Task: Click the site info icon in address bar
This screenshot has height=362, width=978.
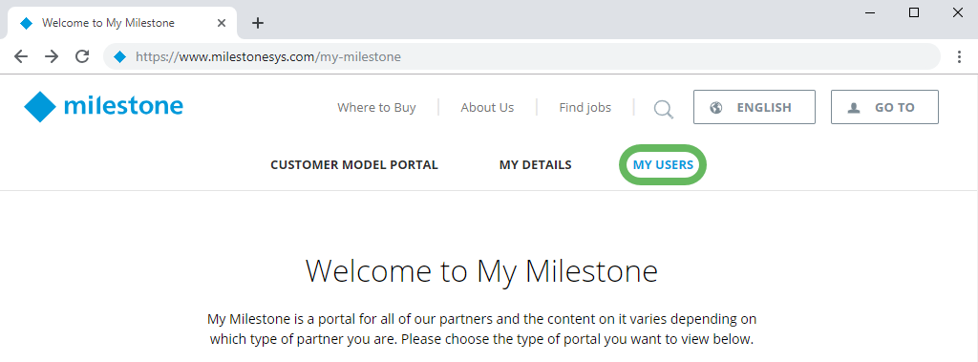Action: point(119,56)
